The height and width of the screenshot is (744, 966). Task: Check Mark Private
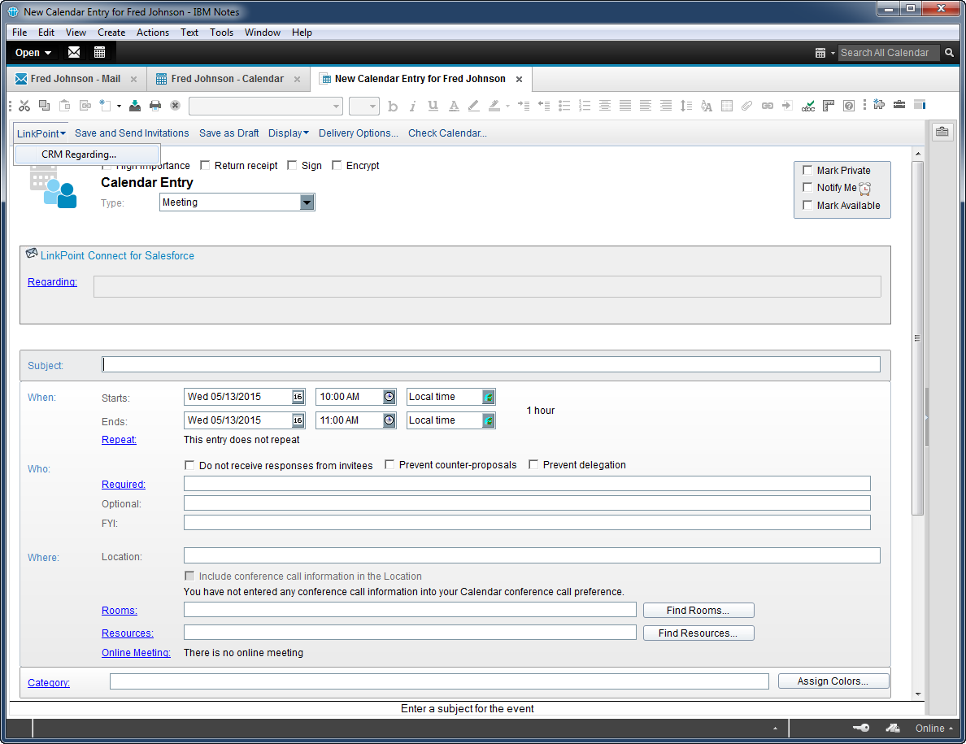[807, 170]
